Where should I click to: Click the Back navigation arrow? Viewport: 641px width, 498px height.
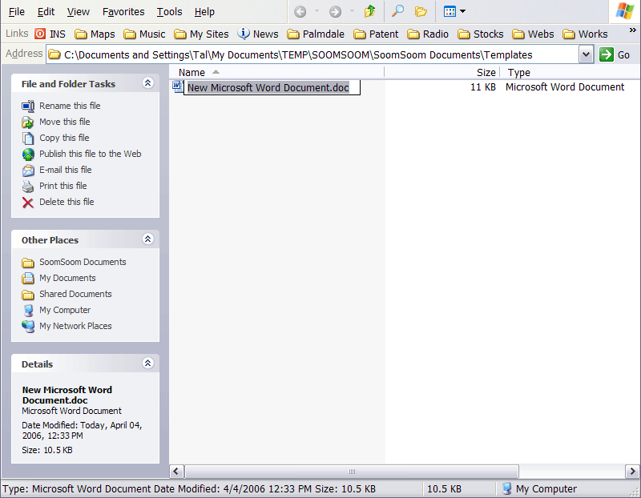tap(300, 12)
